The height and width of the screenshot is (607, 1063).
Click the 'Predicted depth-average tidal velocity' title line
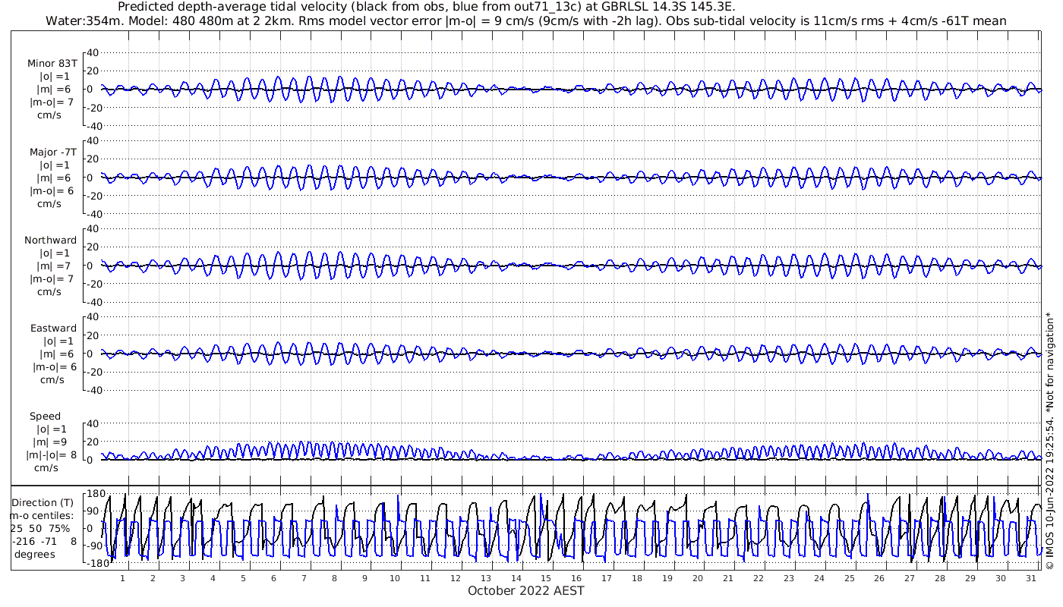point(427,7)
